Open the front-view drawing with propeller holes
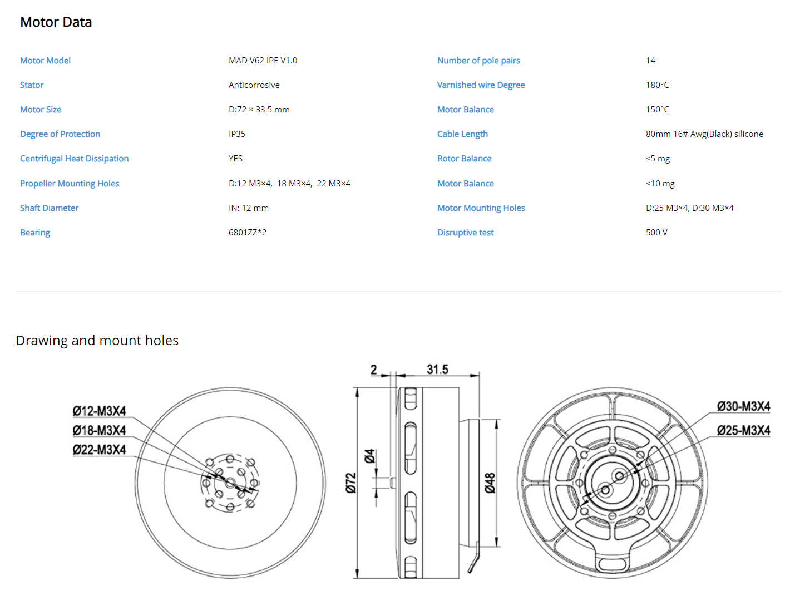 (x=230, y=483)
